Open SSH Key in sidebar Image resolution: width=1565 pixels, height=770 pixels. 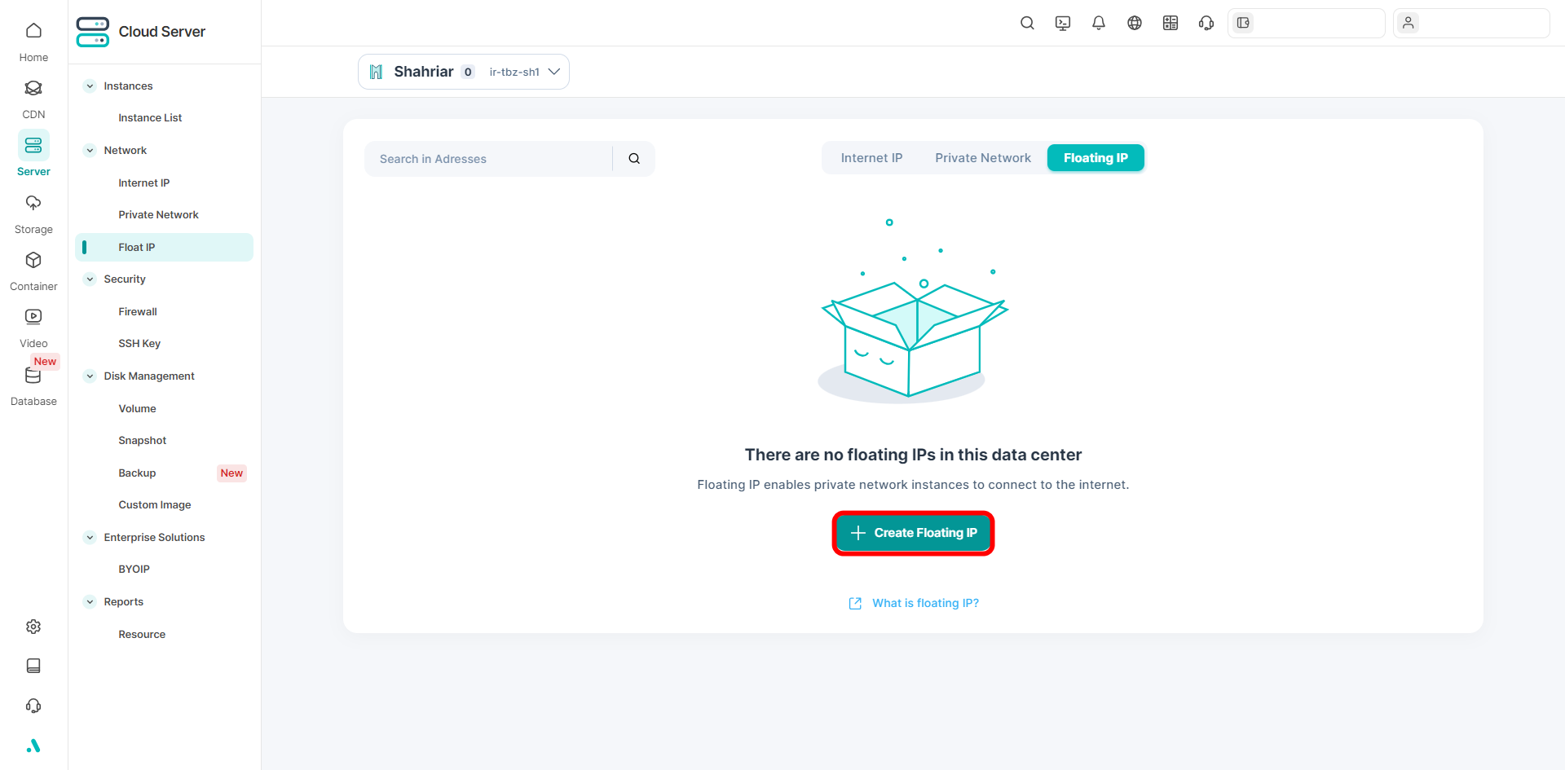tap(139, 344)
